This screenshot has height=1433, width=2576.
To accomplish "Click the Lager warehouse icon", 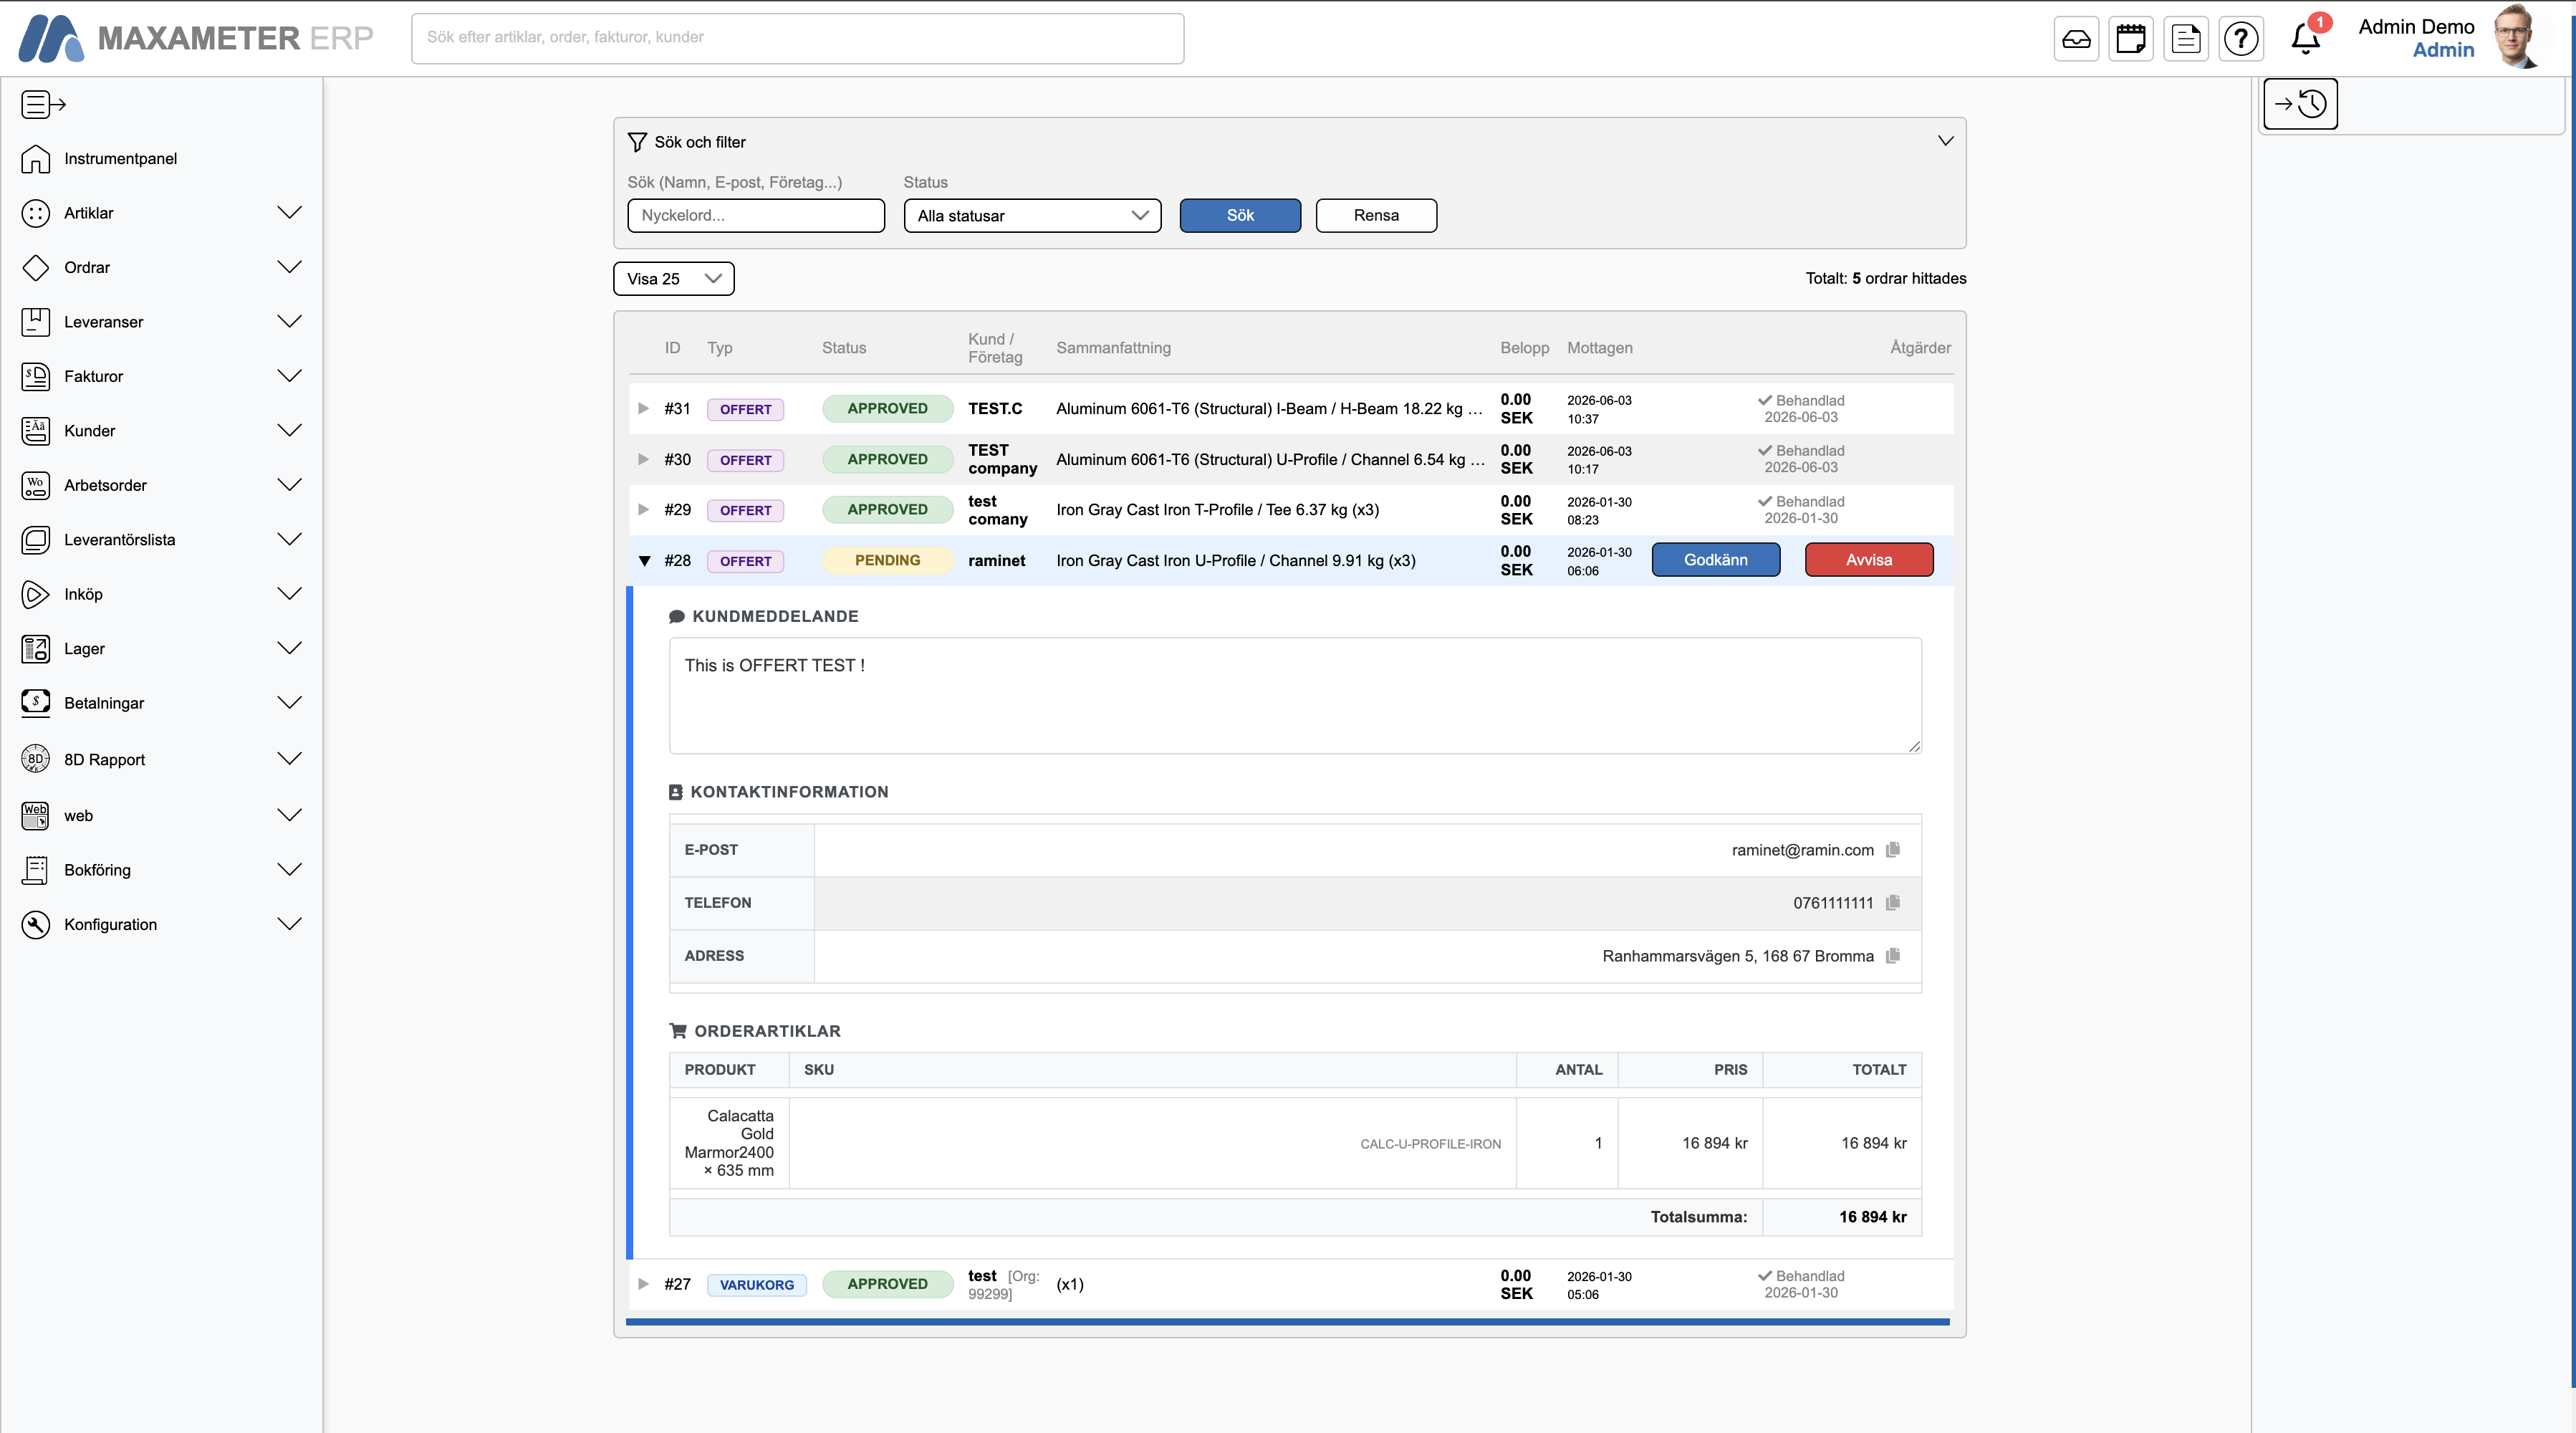I will (x=35, y=649).
